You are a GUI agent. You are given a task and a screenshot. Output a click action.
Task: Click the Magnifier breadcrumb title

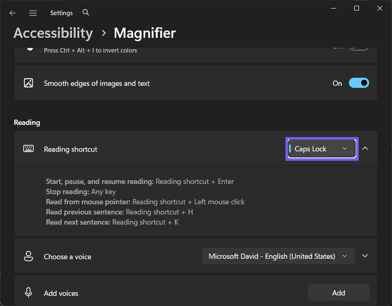(145, 33)
